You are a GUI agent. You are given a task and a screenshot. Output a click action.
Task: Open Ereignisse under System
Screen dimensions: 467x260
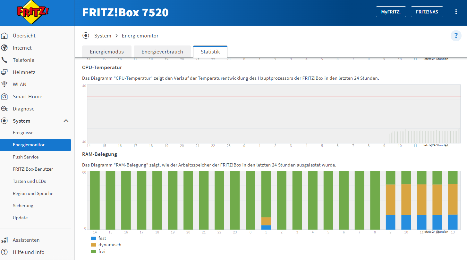click(23, 133)
